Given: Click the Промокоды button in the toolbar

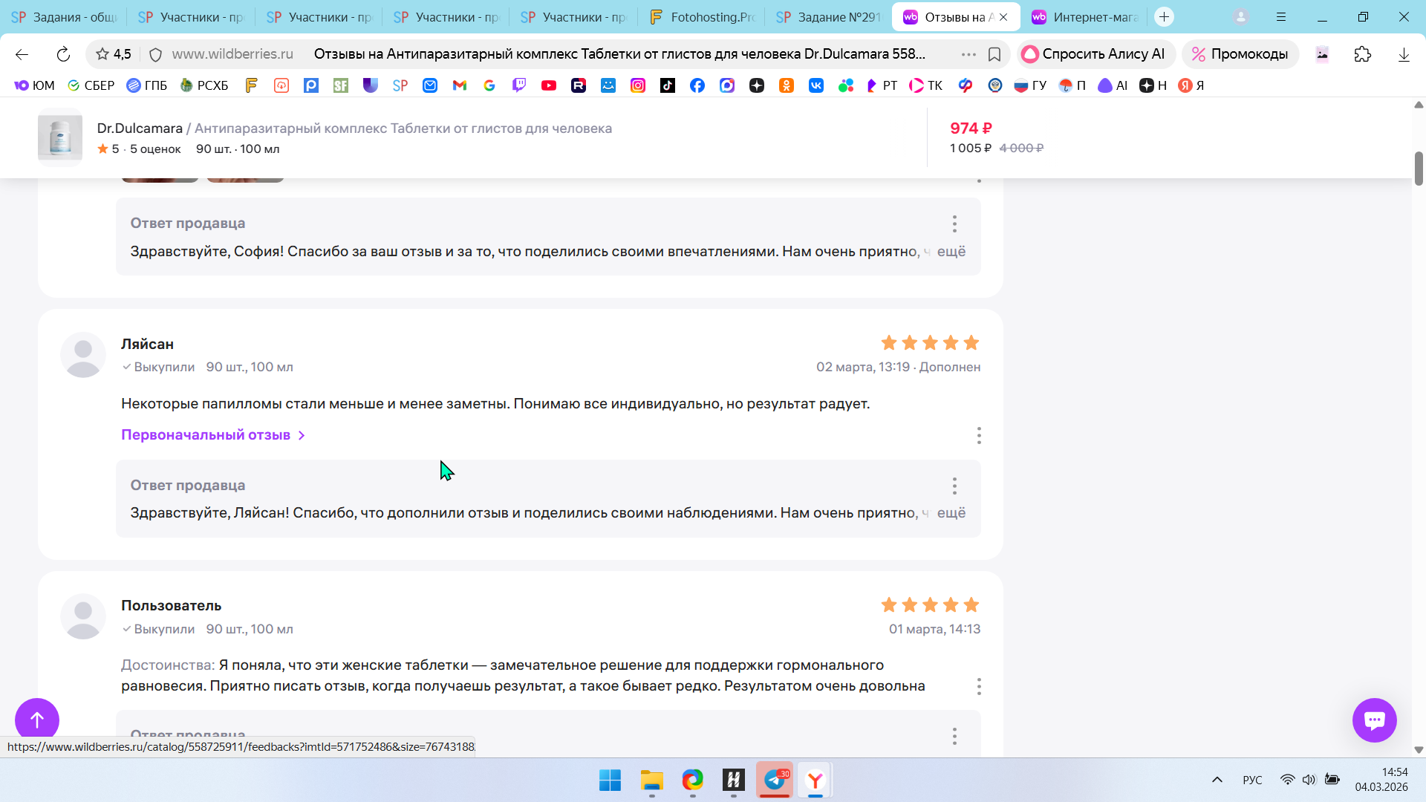Looking at the screenshot, I should 1240,54.
